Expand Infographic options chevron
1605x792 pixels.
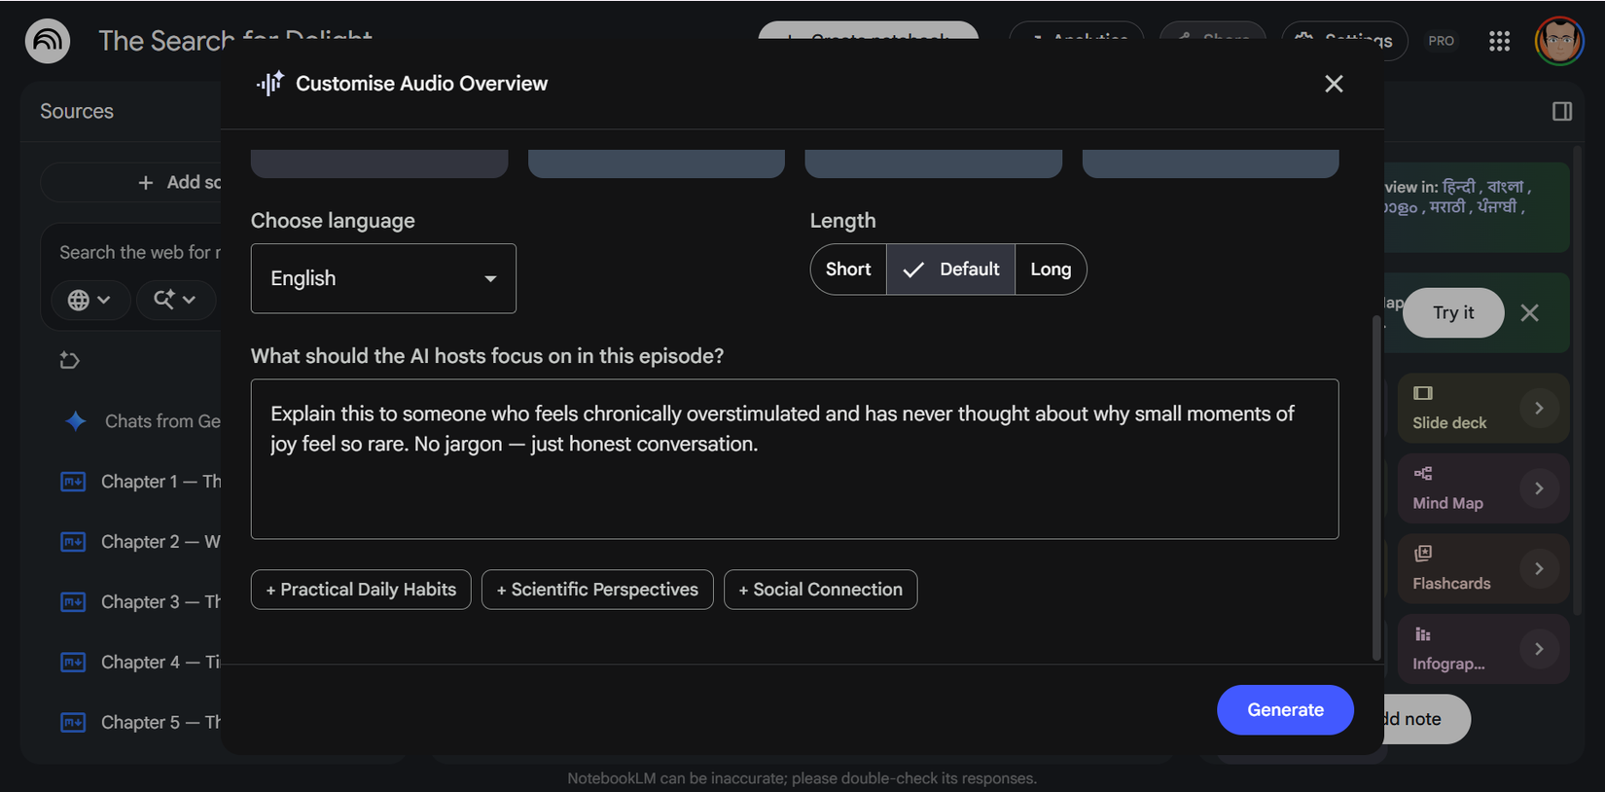coord(1538,649)
